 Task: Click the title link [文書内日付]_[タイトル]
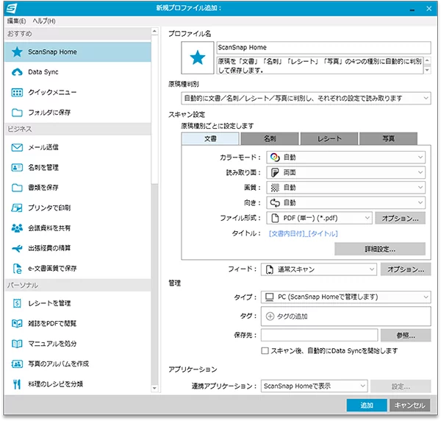(x=303, y=233)
